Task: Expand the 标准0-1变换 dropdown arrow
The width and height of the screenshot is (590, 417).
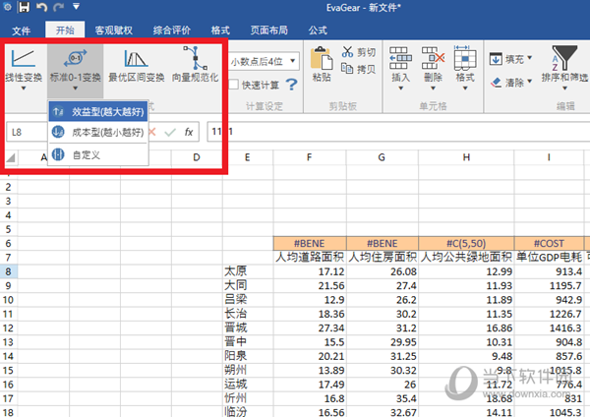Action: [76, 89]
